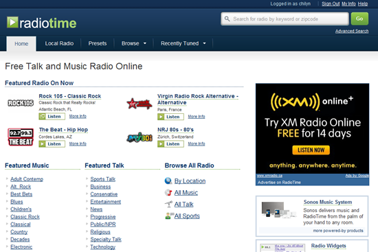Open more powered-by products link
Image resolution: width=378 pixels, height=252 pixels.
pyautogui.click(x=338, y=231)
